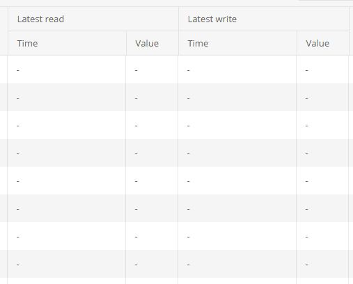The image size is (353, 284).
Task: Select fifth row's Latest read Time cell
Action: click(x=67, y=181)
